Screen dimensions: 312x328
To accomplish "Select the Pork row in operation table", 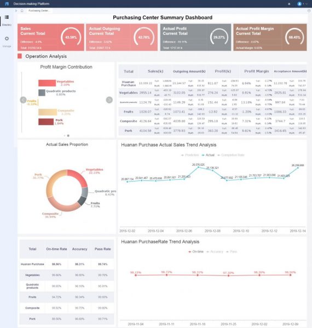I will coord(212,131).
